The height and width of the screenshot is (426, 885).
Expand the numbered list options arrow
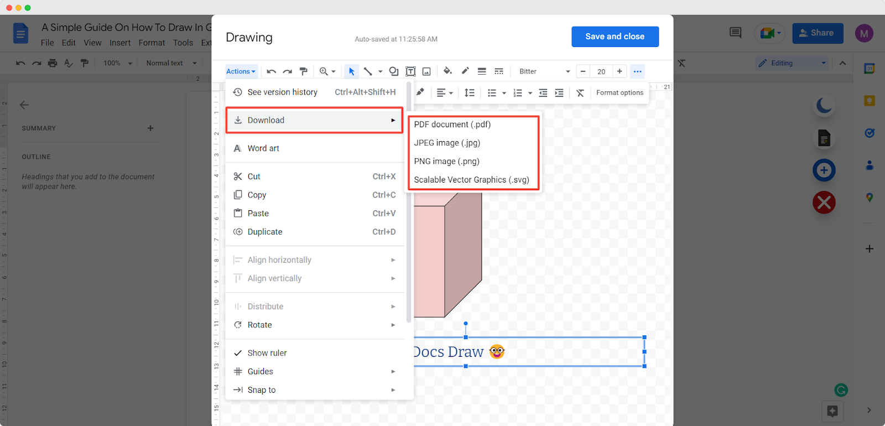(x=530, y=93)
